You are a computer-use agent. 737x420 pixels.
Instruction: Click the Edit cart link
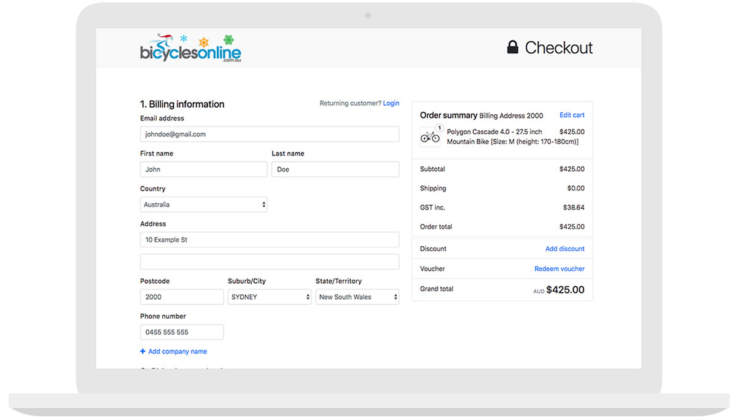572,115
